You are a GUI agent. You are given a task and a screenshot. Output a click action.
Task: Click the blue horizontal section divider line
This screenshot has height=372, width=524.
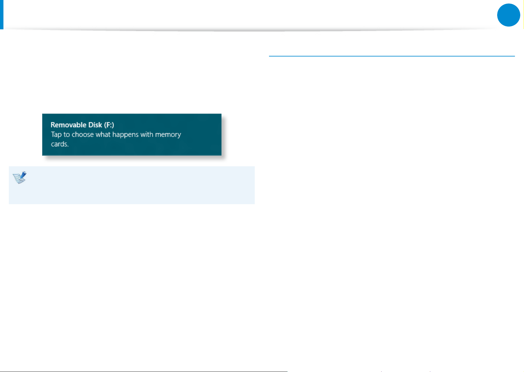tap(391, 56)
